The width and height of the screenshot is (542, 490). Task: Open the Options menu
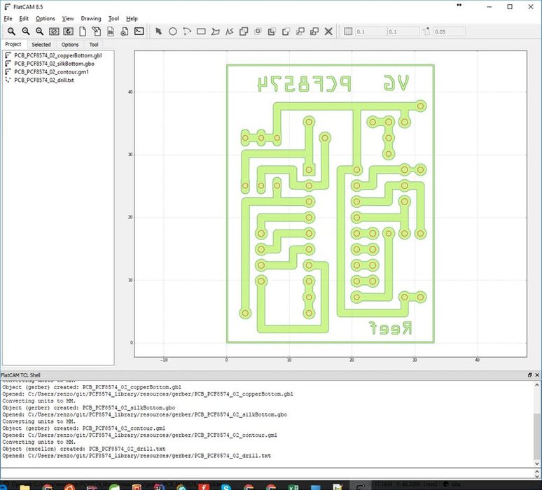point(46,18)
